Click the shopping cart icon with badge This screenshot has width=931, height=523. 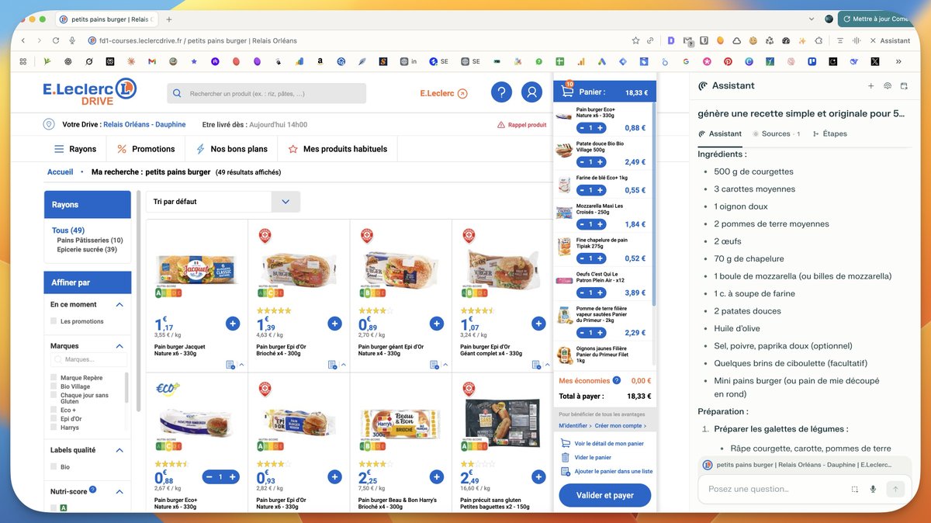(566, 91)
